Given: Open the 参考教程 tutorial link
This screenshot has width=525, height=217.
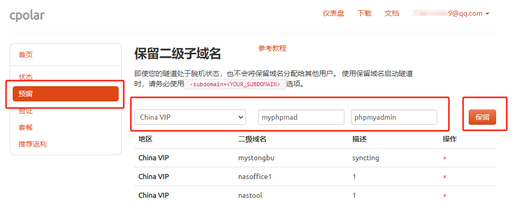Looking at the screenshot, I should pyautogui.click(x=272, y=48).
